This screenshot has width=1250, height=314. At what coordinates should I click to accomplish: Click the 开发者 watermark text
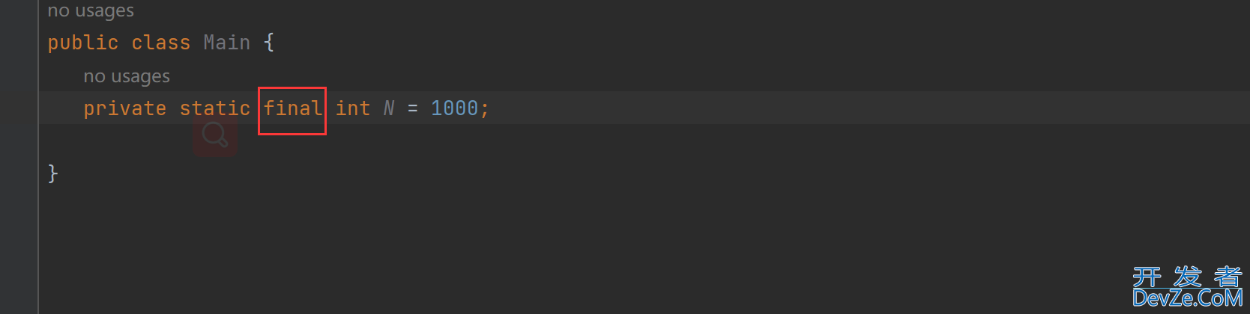[1188, 277]
